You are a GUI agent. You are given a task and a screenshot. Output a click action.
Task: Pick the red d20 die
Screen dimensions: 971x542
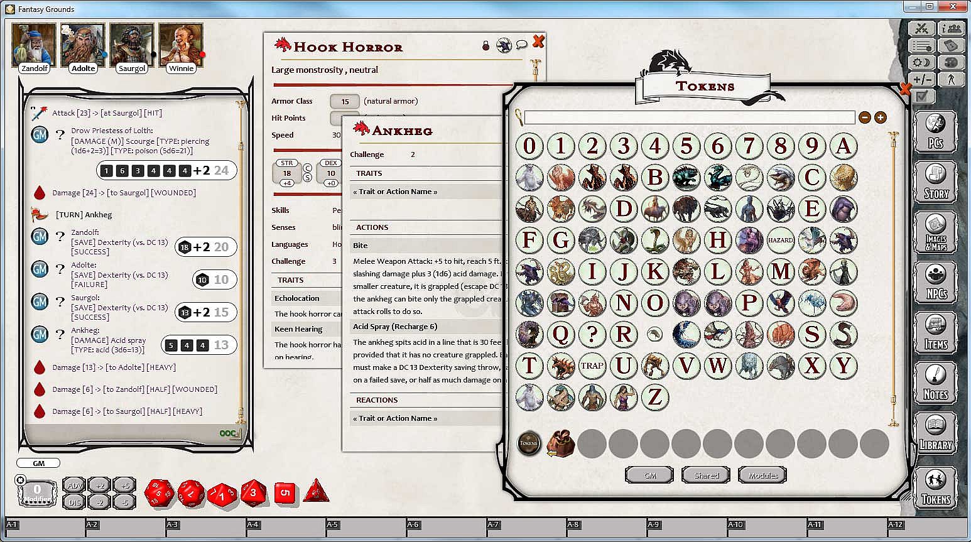(159, 493)
